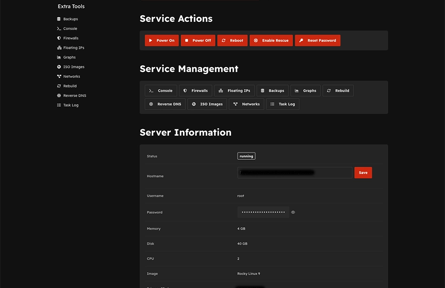Image resolution: width=445 pixels, height=288 pixels.
Task: Click the Graphs chart icon in the sidebar
Action: [x=59, y=57]
